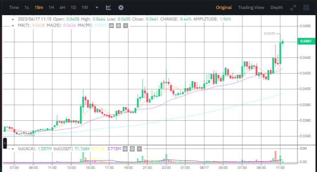The image size is (317, 172).
Task: Click the 06/17 date axis label
Action: (204, 168)
